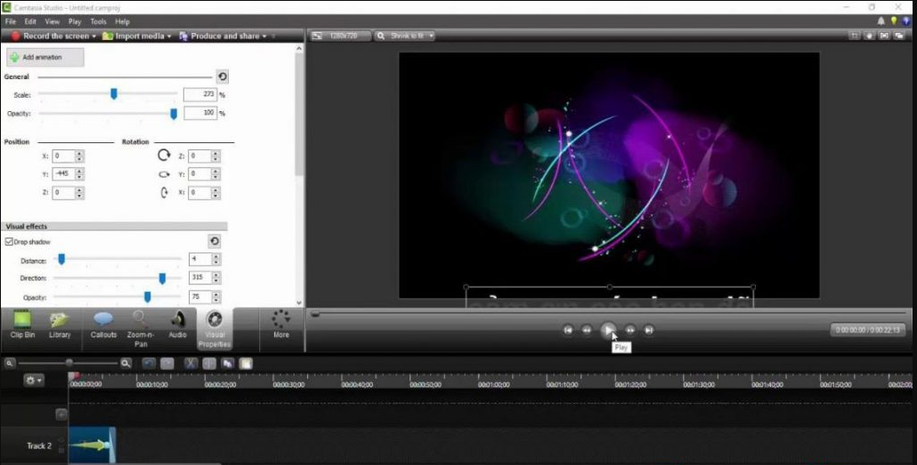917x465 pixels.
Task: Click the step-forward button
Action: [629, 330]
